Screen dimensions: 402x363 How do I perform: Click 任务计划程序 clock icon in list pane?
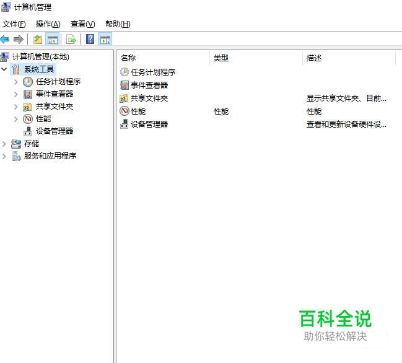coord(125,72)
